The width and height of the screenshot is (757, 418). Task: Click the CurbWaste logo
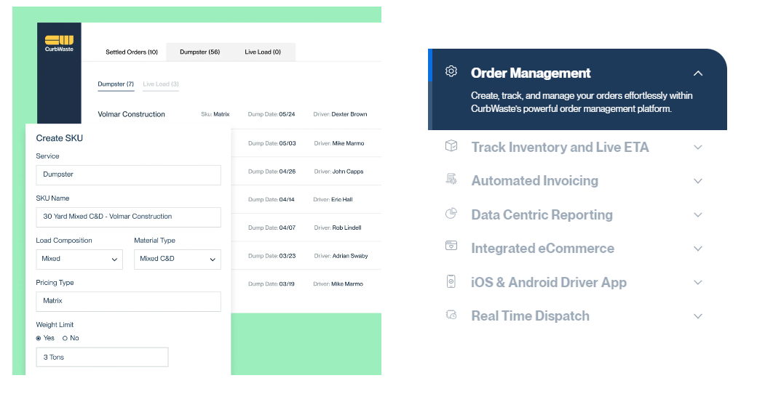pos(59,43)
